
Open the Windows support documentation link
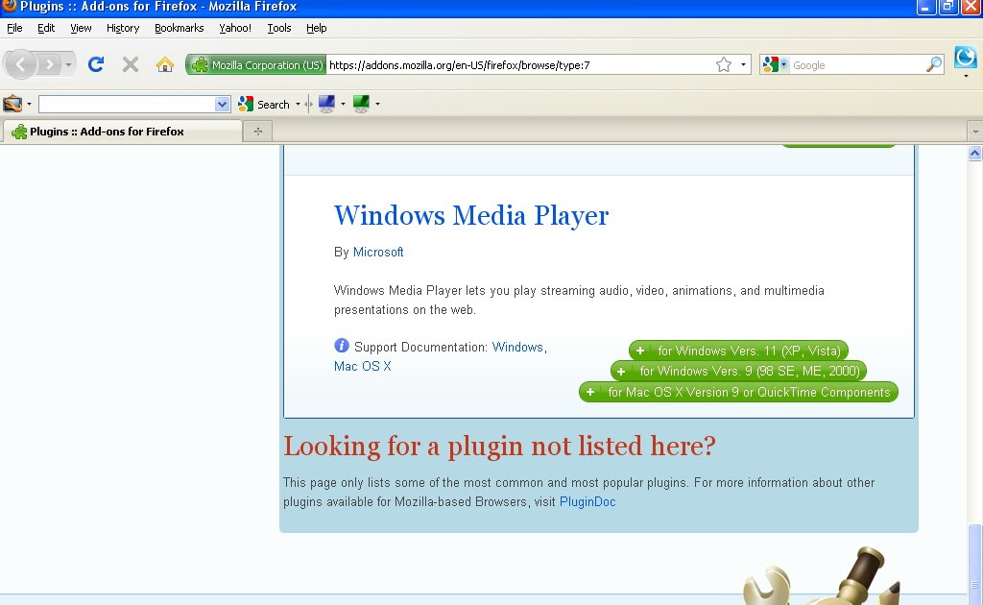click(x=517, y=348)
